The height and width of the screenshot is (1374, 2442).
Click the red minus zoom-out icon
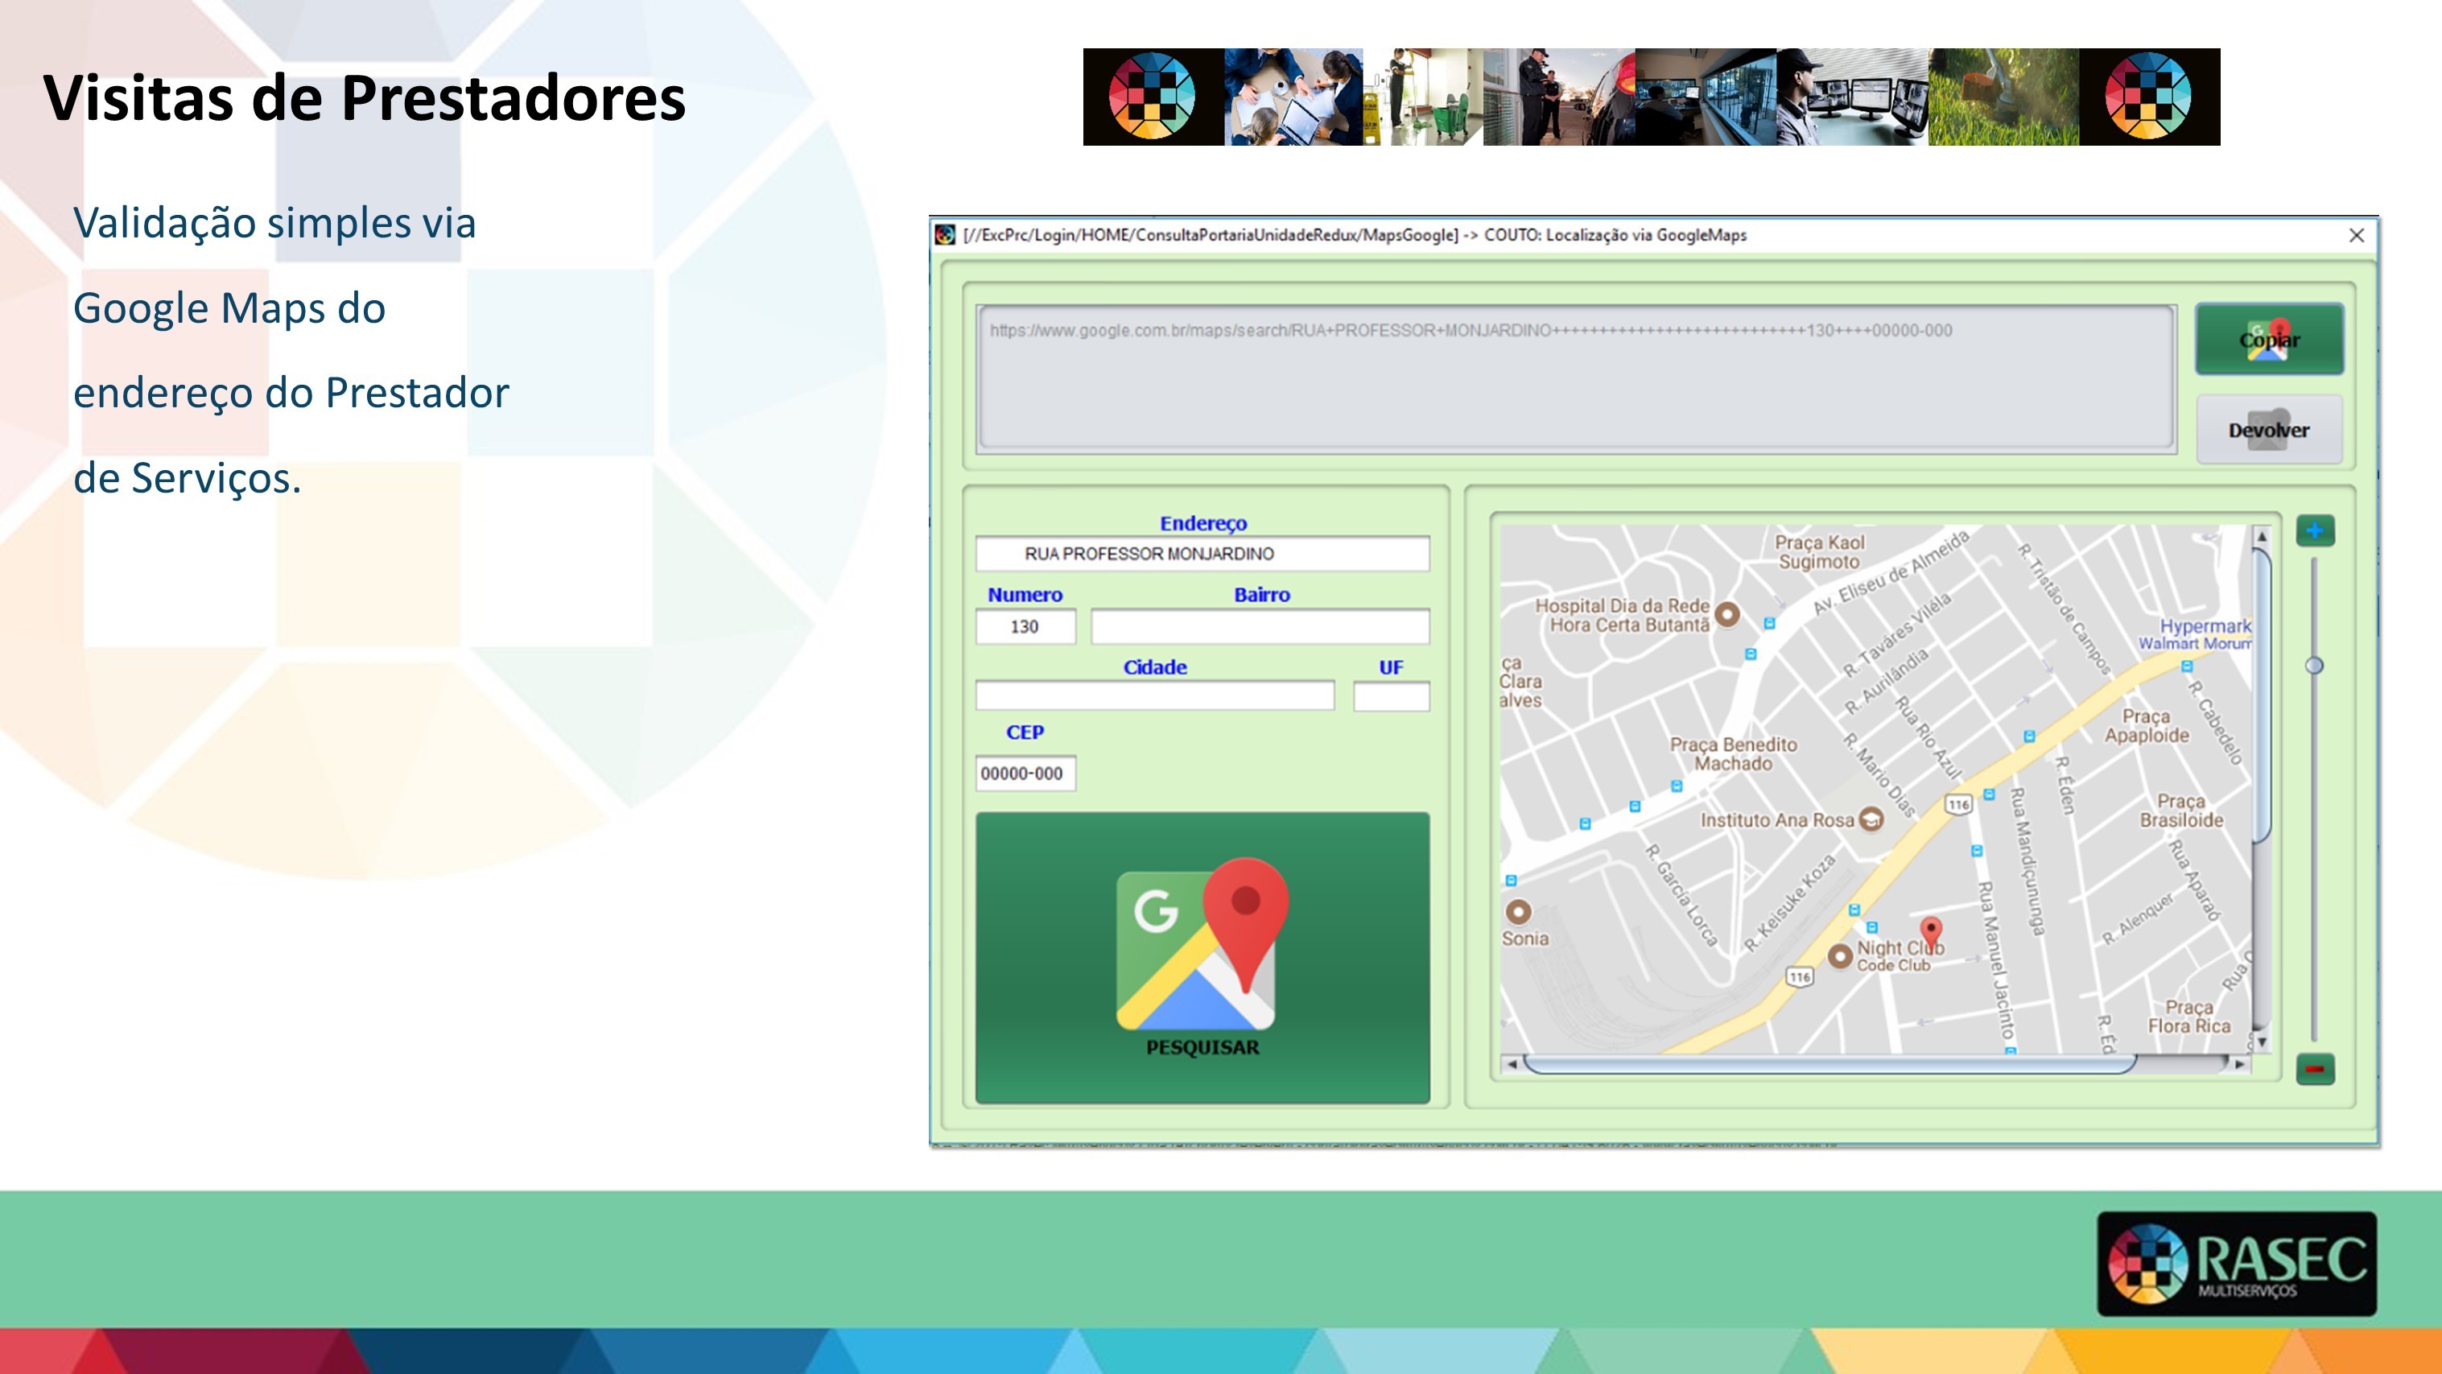pyautogui.click(x=2314, y=1069)
